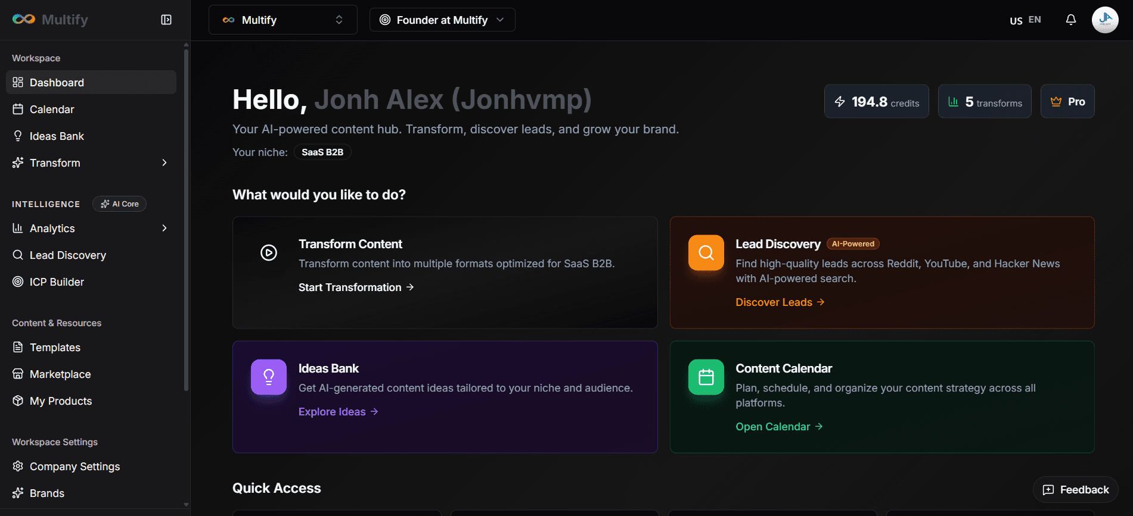Viewport: 1133px width, 516px height.
Task: Click the sidebar scroll down arrow
Action: point(186,505)
